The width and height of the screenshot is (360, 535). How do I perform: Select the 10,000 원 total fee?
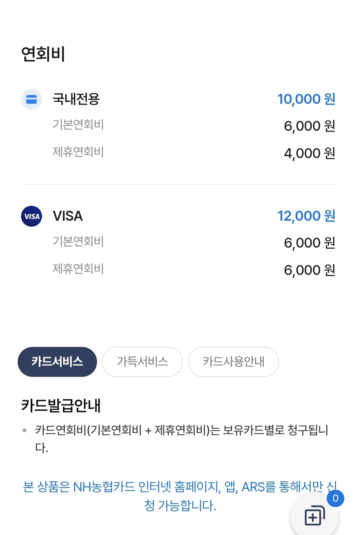pos(306,99)
